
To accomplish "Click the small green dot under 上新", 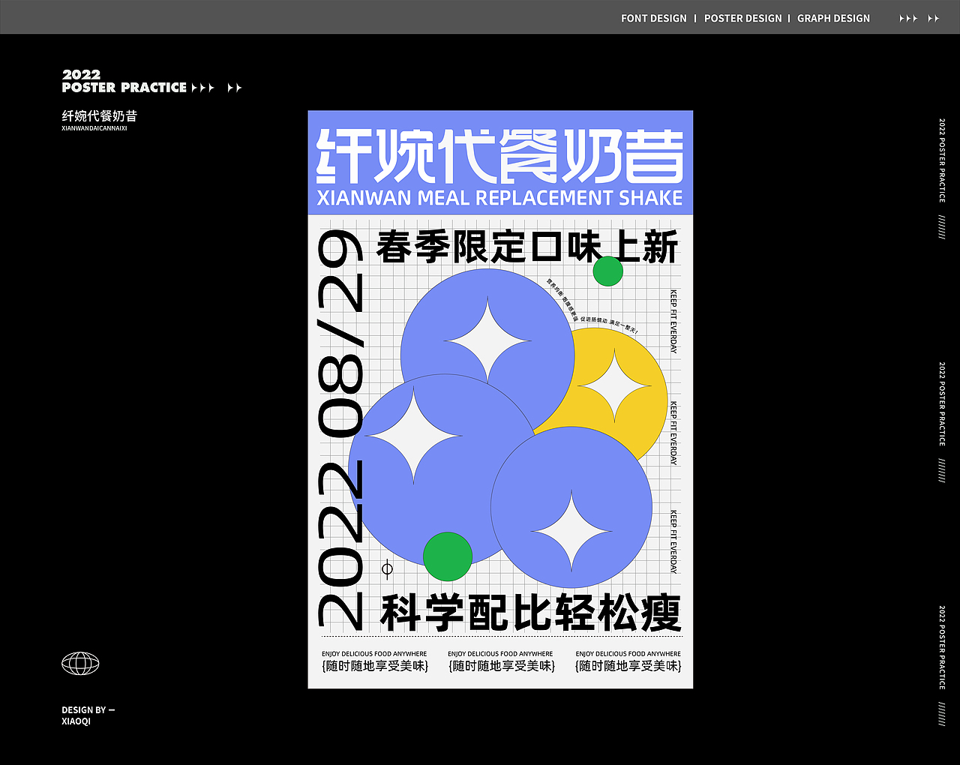I will 607,271.
